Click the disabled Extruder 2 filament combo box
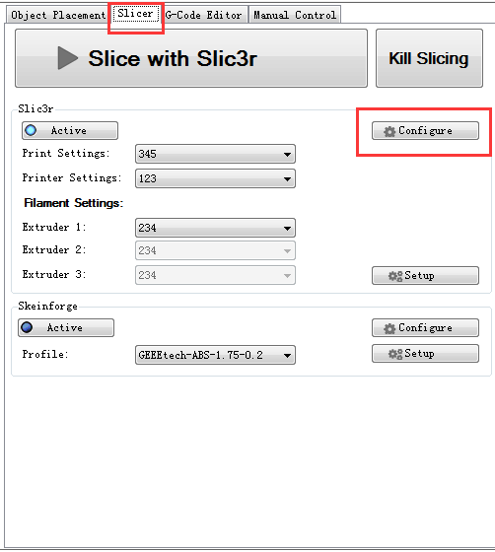 (x=215, y=250)
